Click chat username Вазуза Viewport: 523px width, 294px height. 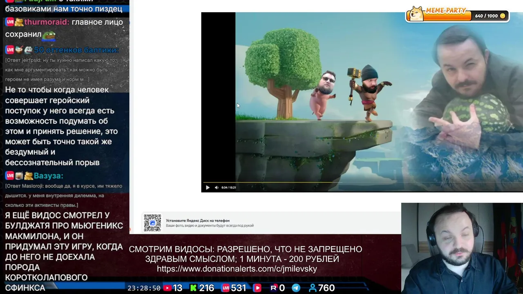click(x=48, y=176)
